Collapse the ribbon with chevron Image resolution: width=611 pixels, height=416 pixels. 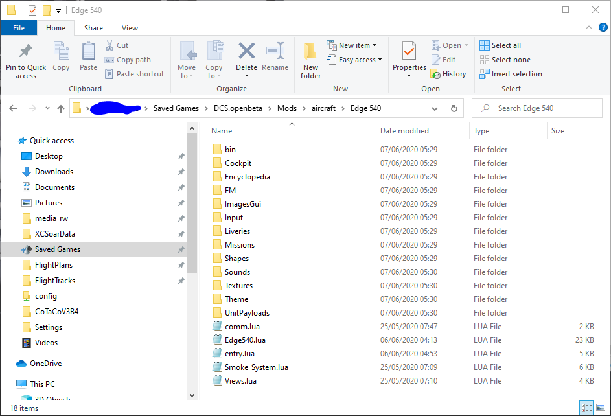click(x=589, y=27)
